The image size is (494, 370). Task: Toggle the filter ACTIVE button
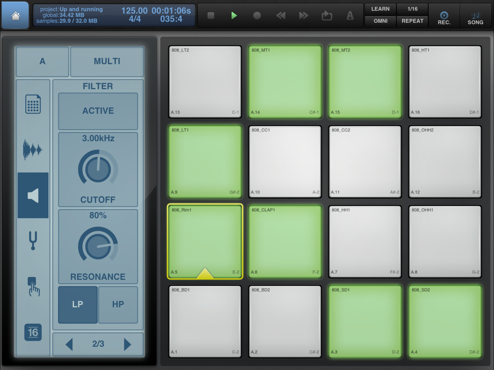[x=98, y=111]
